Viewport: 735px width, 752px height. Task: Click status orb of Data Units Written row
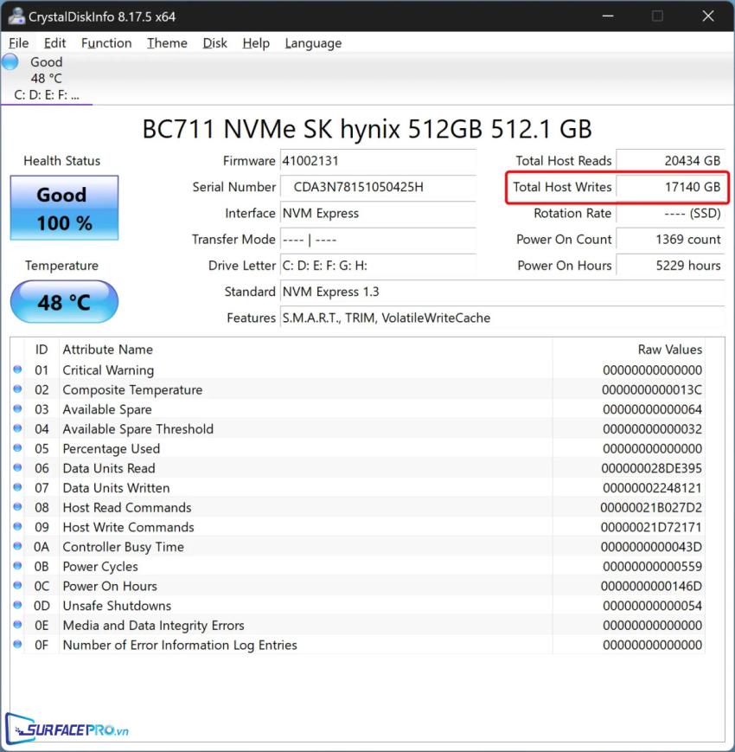tap(18, 487)
